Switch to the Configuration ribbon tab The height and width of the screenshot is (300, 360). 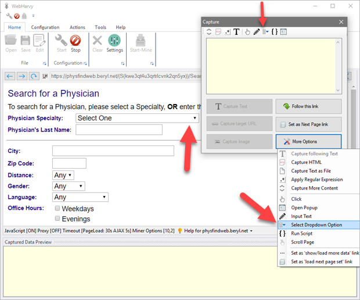(45, 27)
